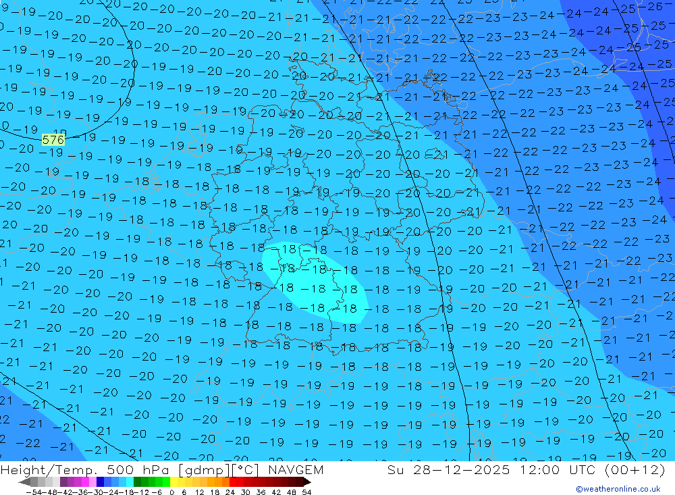The image size is (675, 495).
Task: Click the legend tick label 54
Action: pos(306,492)
